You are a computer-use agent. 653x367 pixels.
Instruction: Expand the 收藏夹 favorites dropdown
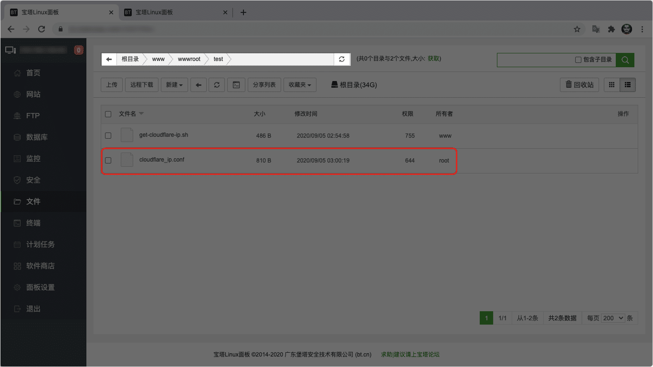pos(300,85)
